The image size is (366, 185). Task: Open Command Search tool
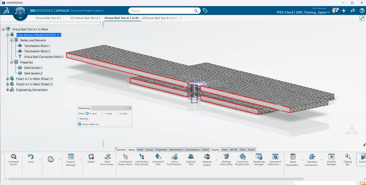(14, 159)
